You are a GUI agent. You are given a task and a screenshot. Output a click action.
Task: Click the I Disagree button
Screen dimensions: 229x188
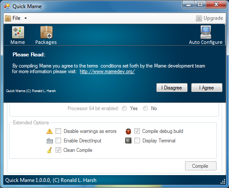click(172, 88)
